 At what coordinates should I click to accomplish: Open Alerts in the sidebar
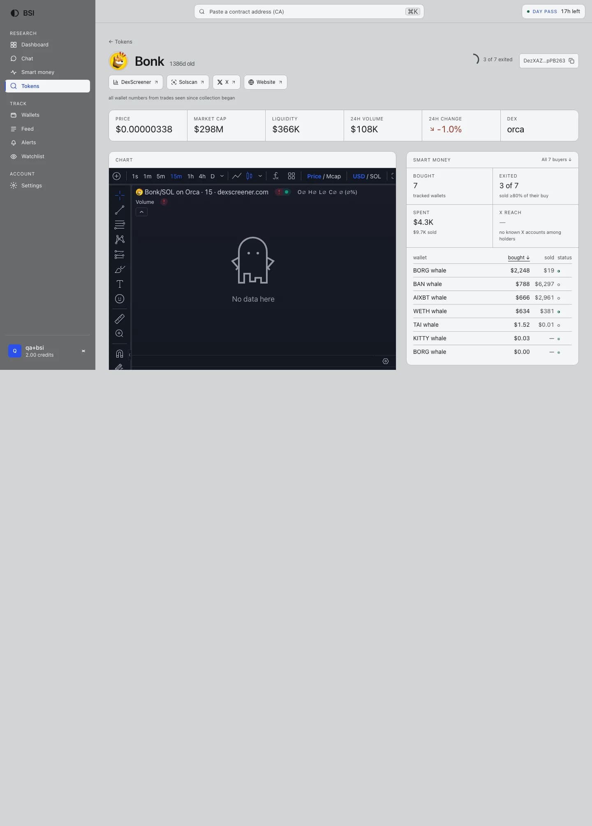click(48, 143)
